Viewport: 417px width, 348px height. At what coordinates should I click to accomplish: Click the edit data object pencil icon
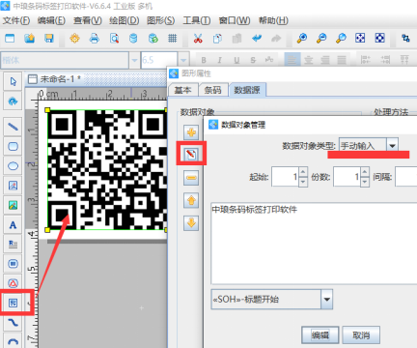[x=191, y=154]
